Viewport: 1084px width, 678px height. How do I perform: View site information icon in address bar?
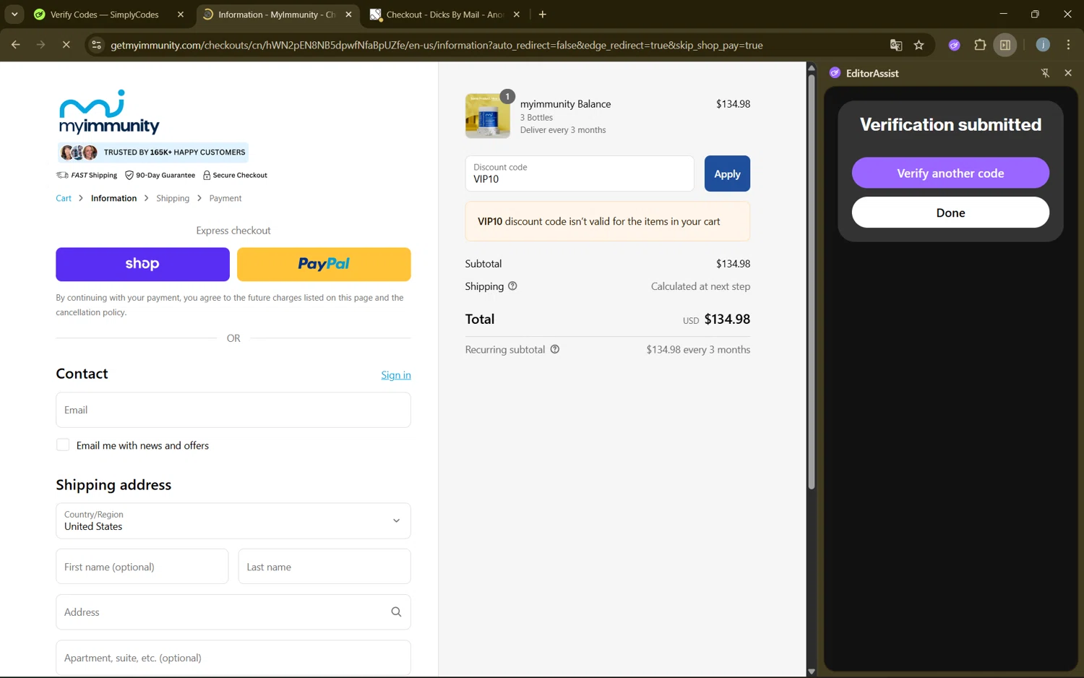(x=96, y=45)
